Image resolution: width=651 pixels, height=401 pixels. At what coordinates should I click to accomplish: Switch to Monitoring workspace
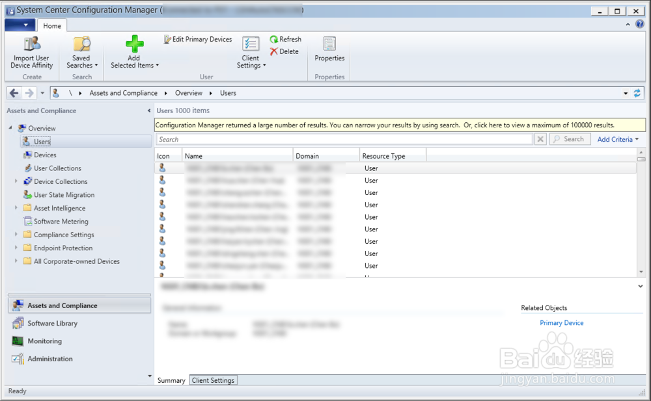point(79,341)
